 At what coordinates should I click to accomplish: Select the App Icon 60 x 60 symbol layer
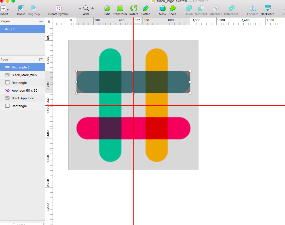click(x=22, y=90)
